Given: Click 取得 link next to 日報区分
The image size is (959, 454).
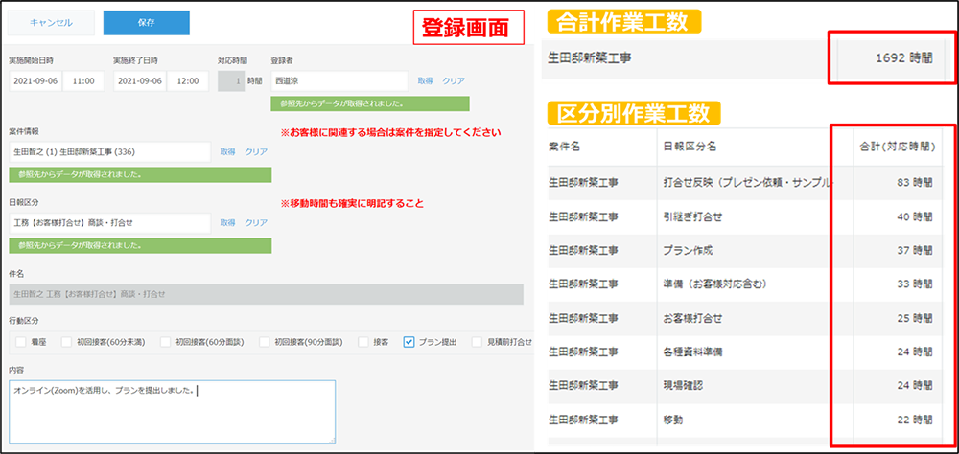Looking at the screenshot, I should pyautogui.click(x=227, y=223).
